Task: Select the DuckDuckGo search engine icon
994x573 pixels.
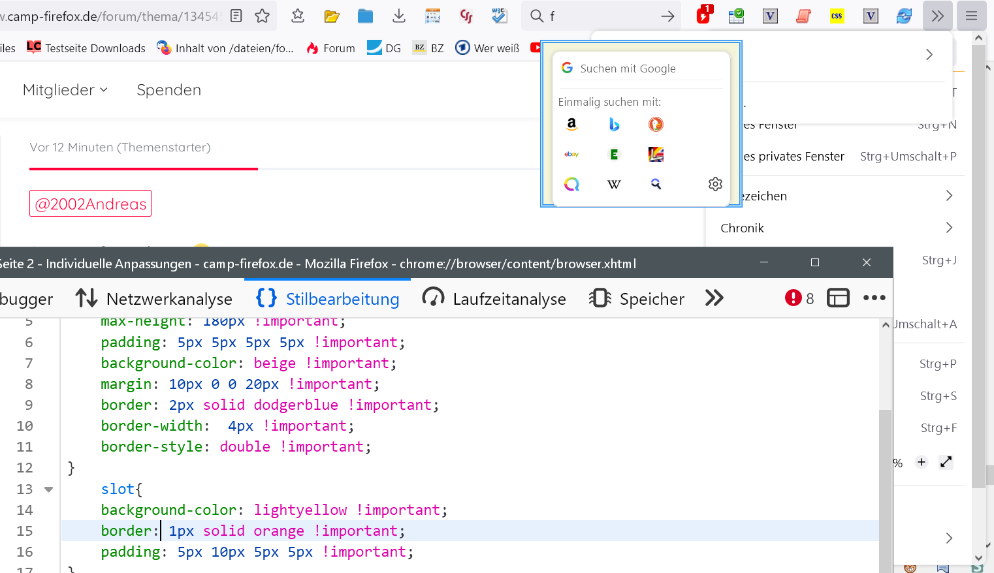Action: click(656, 124)
